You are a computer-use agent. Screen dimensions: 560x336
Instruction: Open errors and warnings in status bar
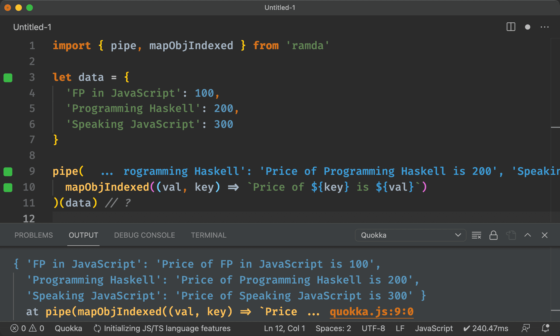click(x=27, y=328)
